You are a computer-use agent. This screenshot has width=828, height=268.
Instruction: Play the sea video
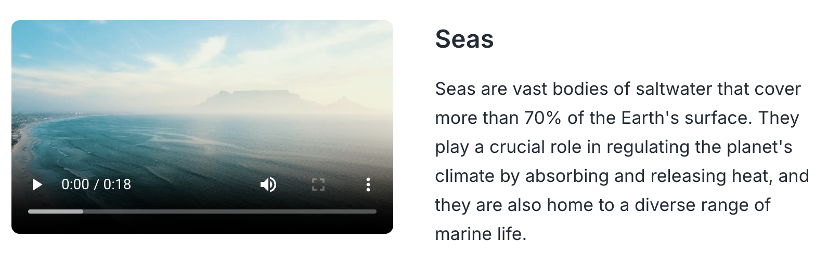37,185
